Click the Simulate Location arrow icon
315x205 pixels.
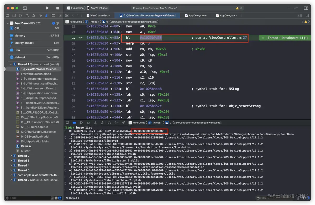click(123, 123)
